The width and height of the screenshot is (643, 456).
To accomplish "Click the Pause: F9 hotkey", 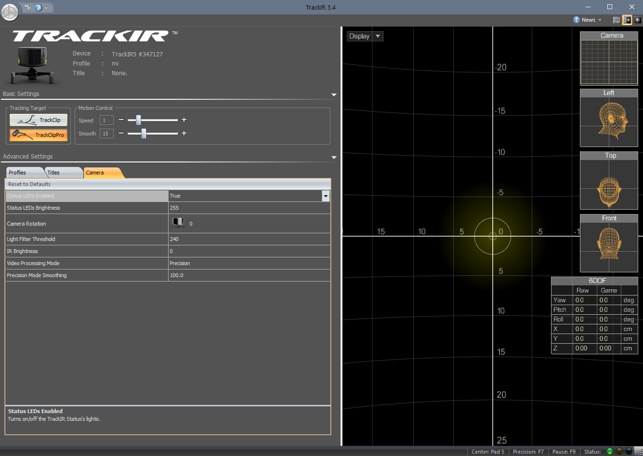I will [x=564, y=452].
